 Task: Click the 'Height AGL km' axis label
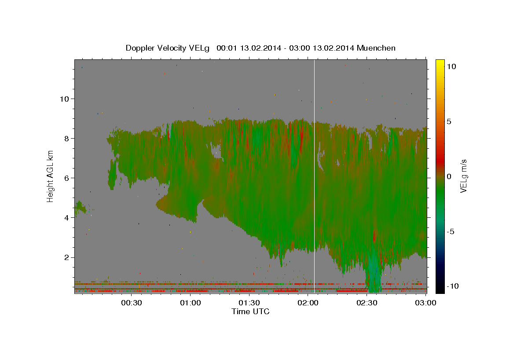click(51, 176)
